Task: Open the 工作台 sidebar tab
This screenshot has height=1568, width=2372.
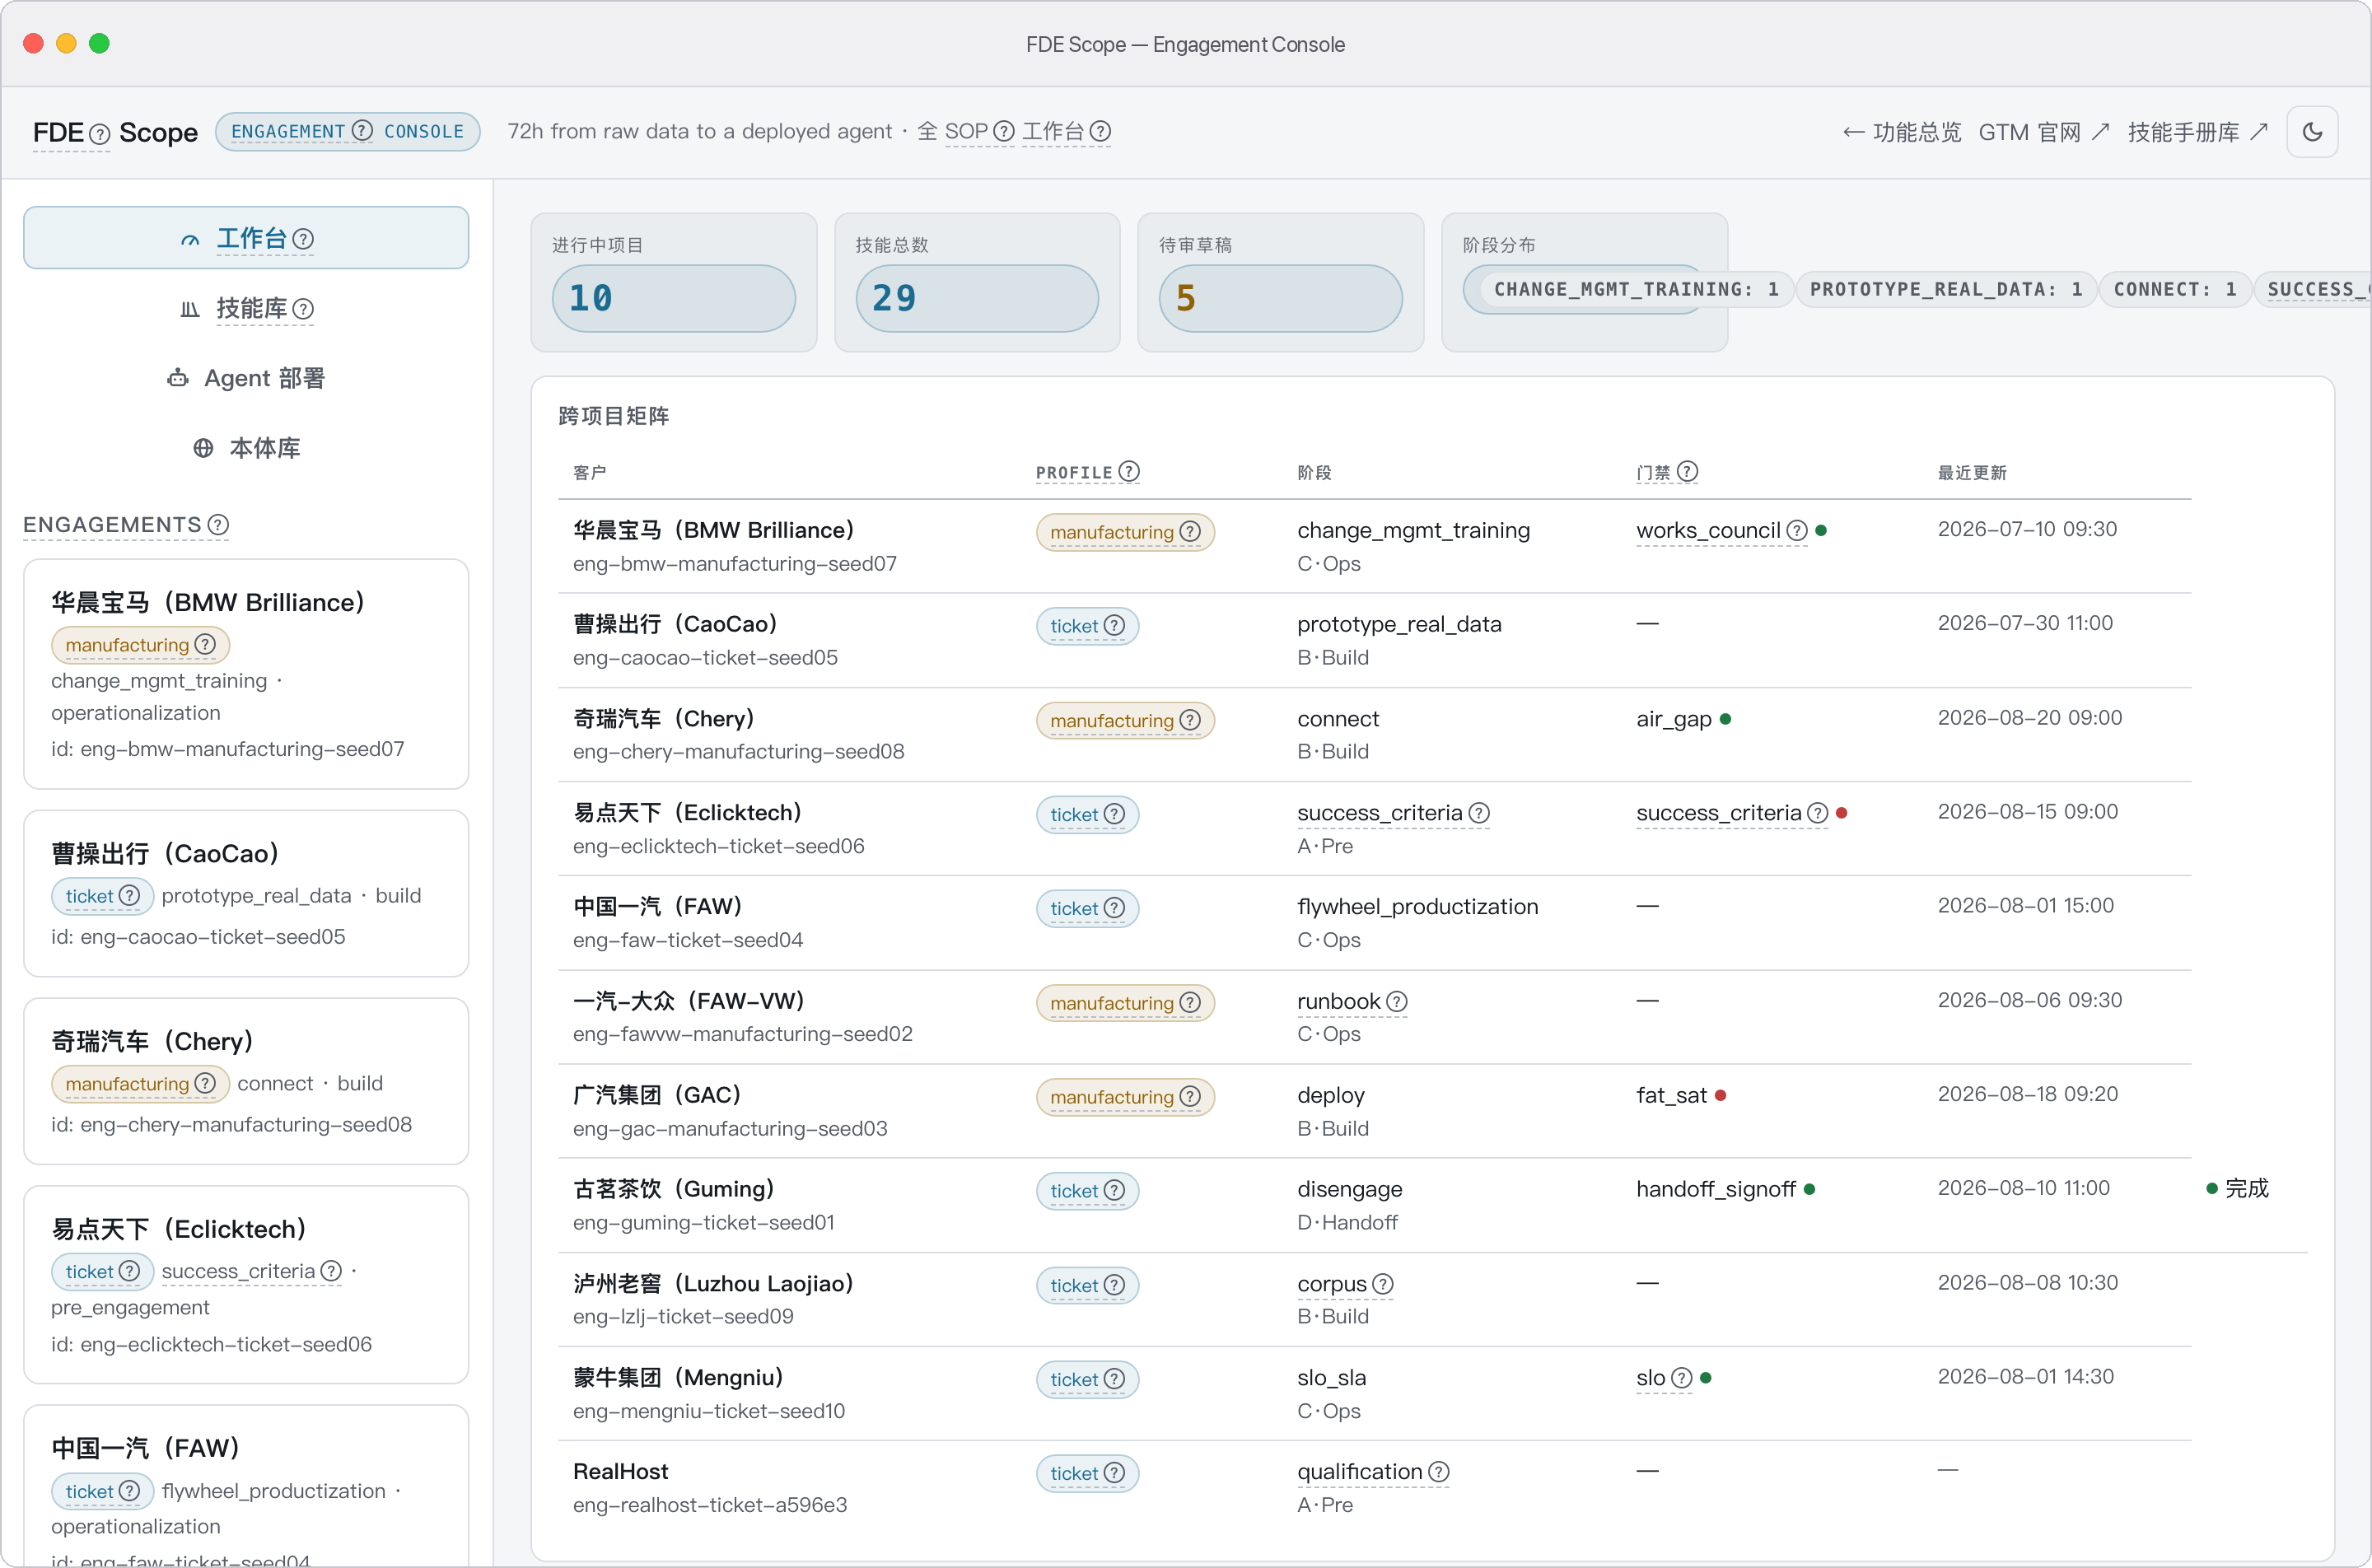Action: point(246,238)
